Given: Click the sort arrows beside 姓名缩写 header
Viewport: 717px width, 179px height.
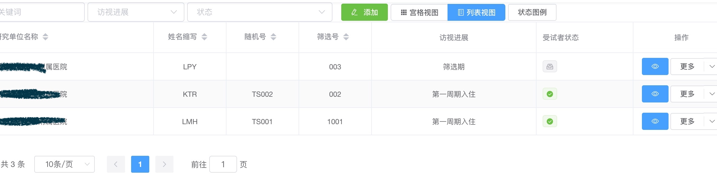Looking at the screenshot, I should point(204,37).
